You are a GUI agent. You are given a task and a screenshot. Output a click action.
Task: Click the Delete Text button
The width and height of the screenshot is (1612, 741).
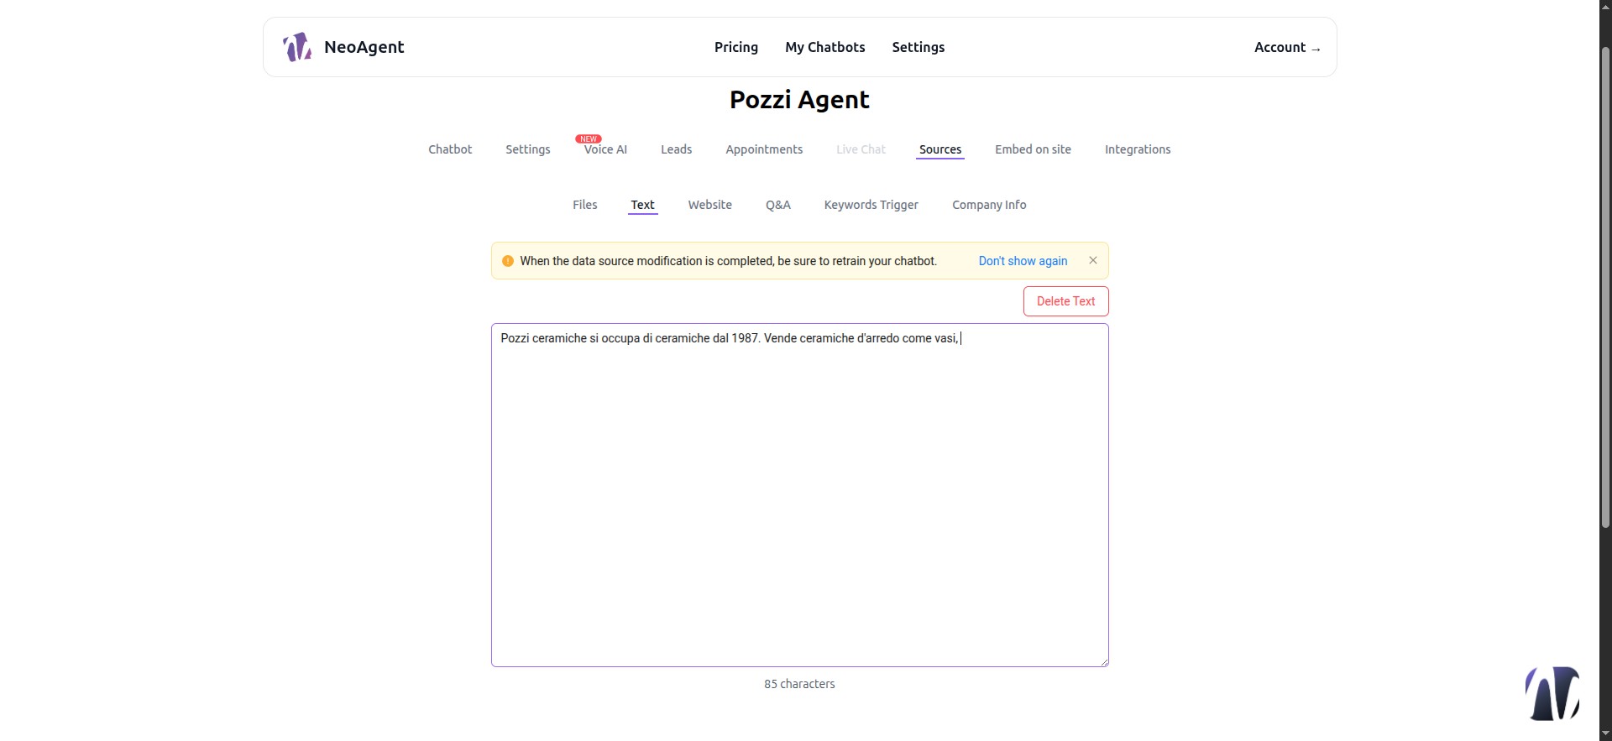(1065, 301)
